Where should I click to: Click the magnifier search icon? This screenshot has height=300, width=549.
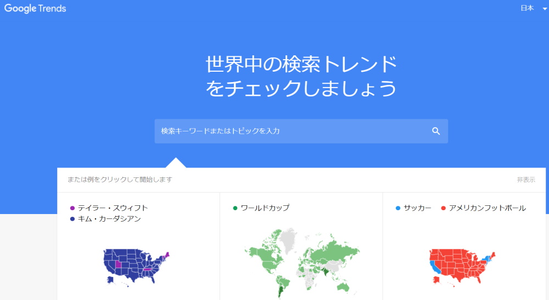click(x=436, y=131)
